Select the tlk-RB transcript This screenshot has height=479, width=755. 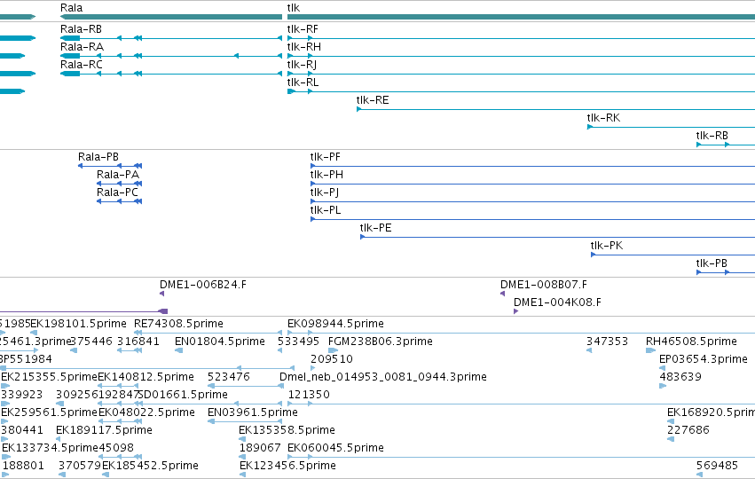(726, 145)
